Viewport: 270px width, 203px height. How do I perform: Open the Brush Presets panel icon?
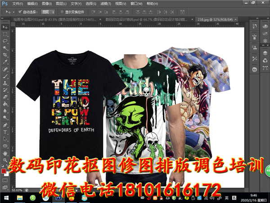(255, 37)
